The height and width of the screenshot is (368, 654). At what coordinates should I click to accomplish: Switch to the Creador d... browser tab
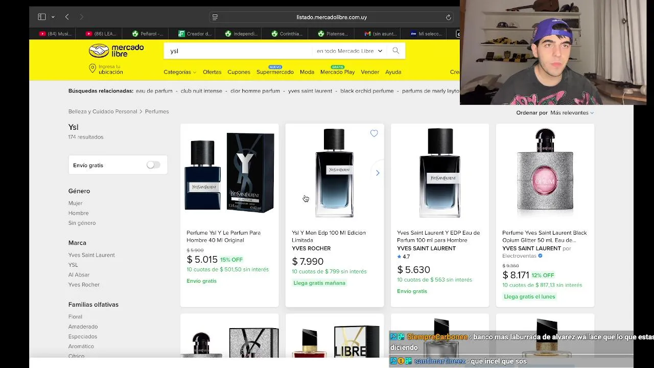point(194,34)
